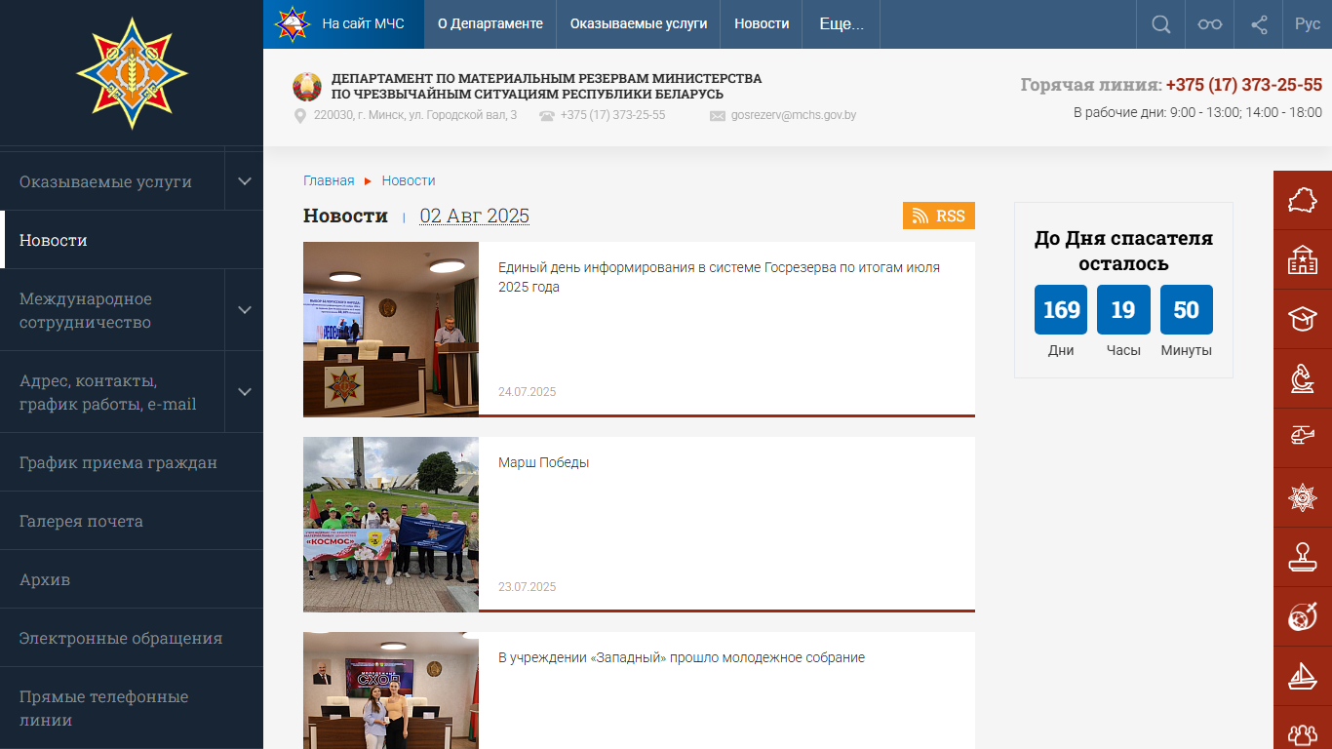This screenshot has width=1332, height=749.
Task: Open the site search magnifier icon
Action: (x=1160, y=24)
